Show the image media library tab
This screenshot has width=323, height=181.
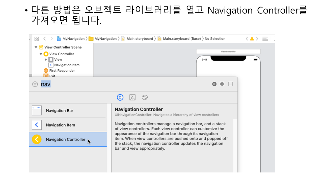pos(132,98)
